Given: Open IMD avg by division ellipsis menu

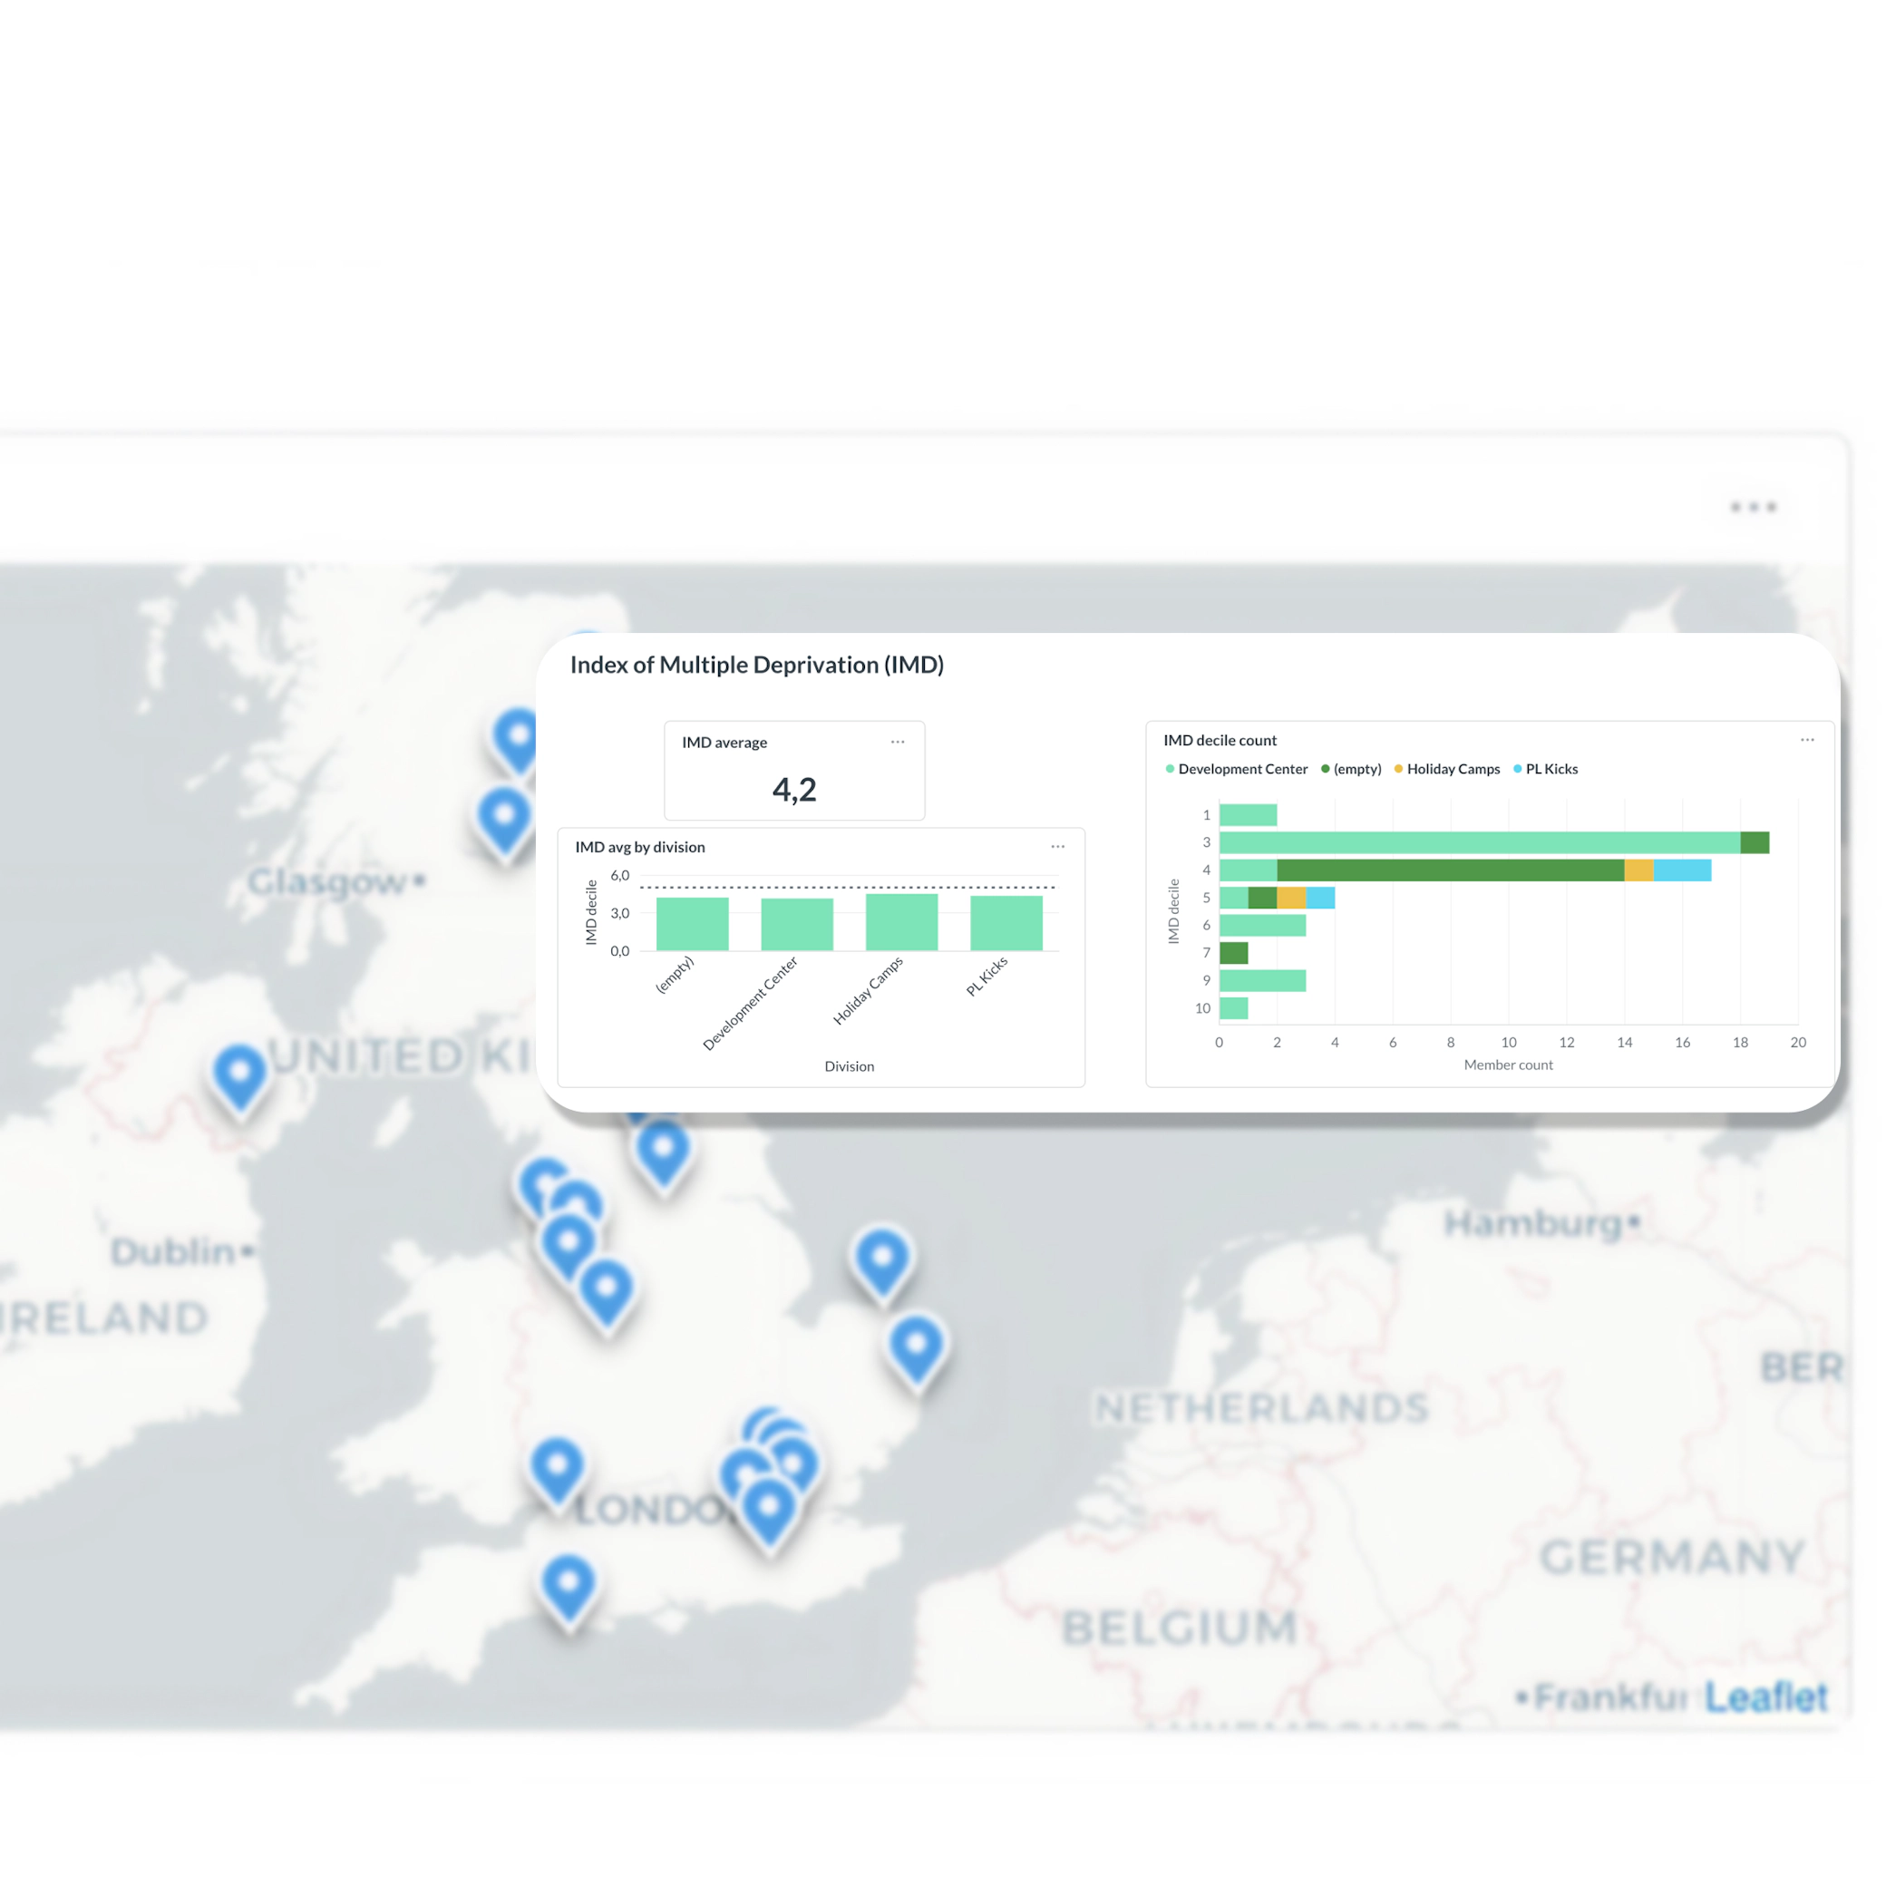Looking at the screenshot, I should pyautogui.click(x=1057, y=846).
